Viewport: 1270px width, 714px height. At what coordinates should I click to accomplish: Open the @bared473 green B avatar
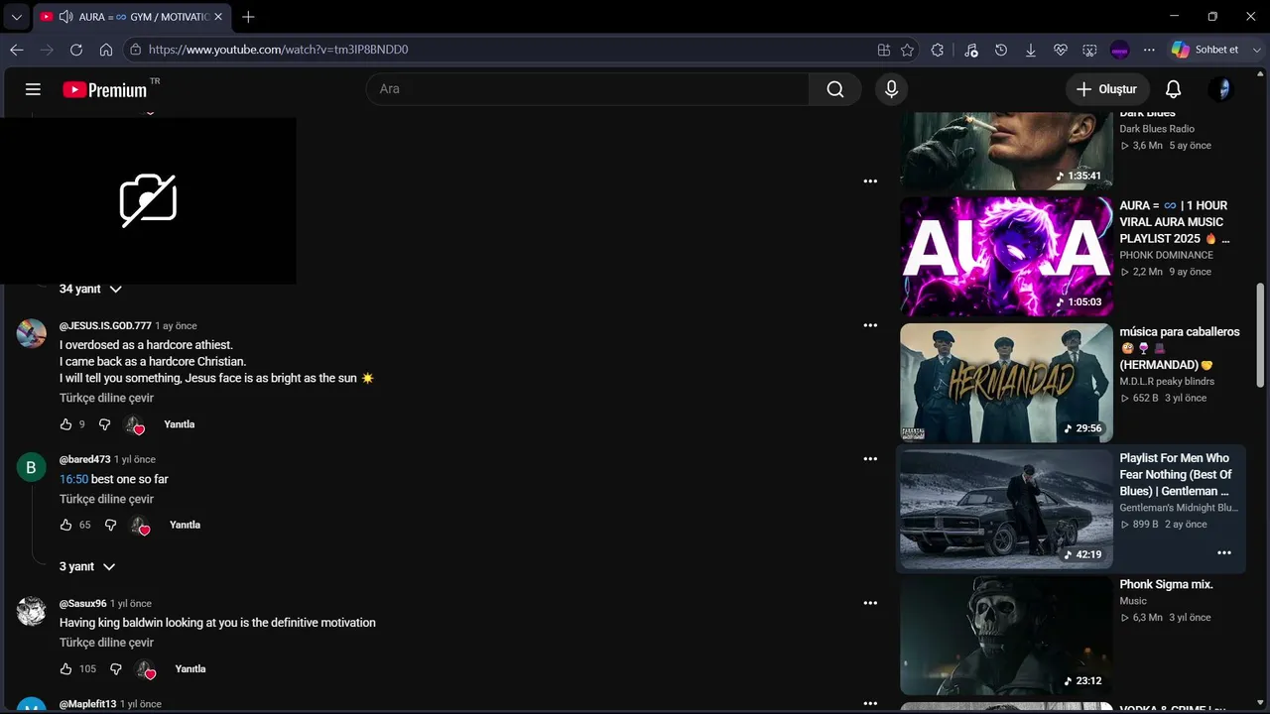point(32,467)
